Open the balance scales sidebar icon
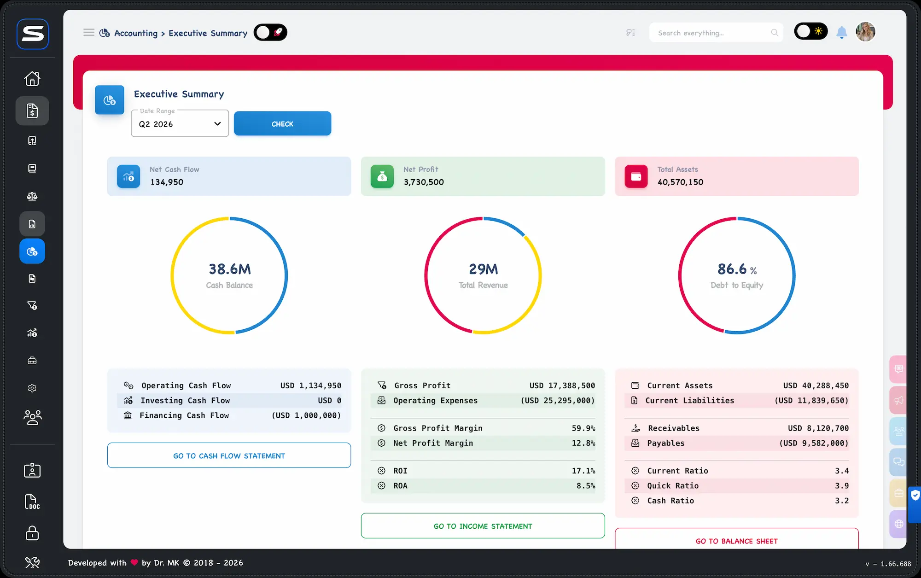The image size is (921, 578). click(32, 196)
